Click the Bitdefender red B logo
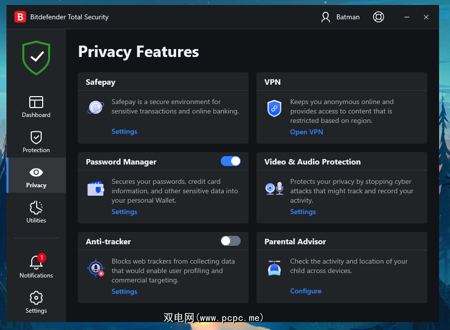Viewport: 450px width, 330px height. click(20, 17)
